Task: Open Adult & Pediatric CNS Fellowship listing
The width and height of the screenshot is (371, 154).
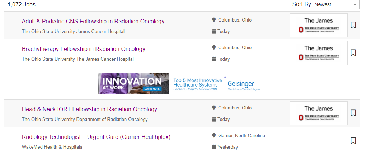Action: [x=93, y=22]
